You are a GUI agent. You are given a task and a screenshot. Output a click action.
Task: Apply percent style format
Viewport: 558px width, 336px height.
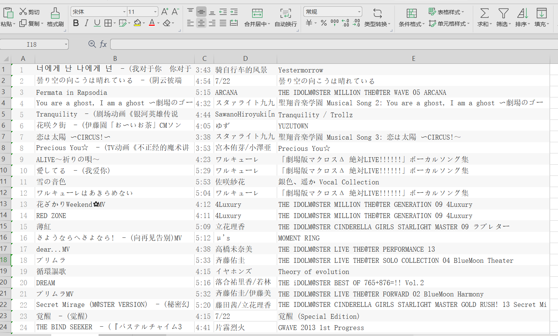pyautogui.click(x=324, y=23)
